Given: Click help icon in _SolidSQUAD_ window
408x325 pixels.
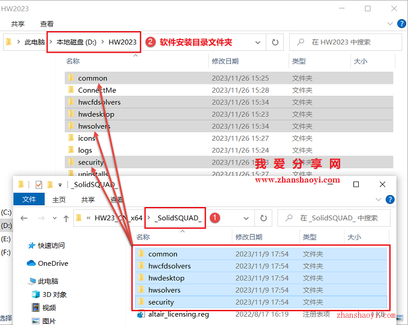Looking at the screenshot, I should click(390, 199).
